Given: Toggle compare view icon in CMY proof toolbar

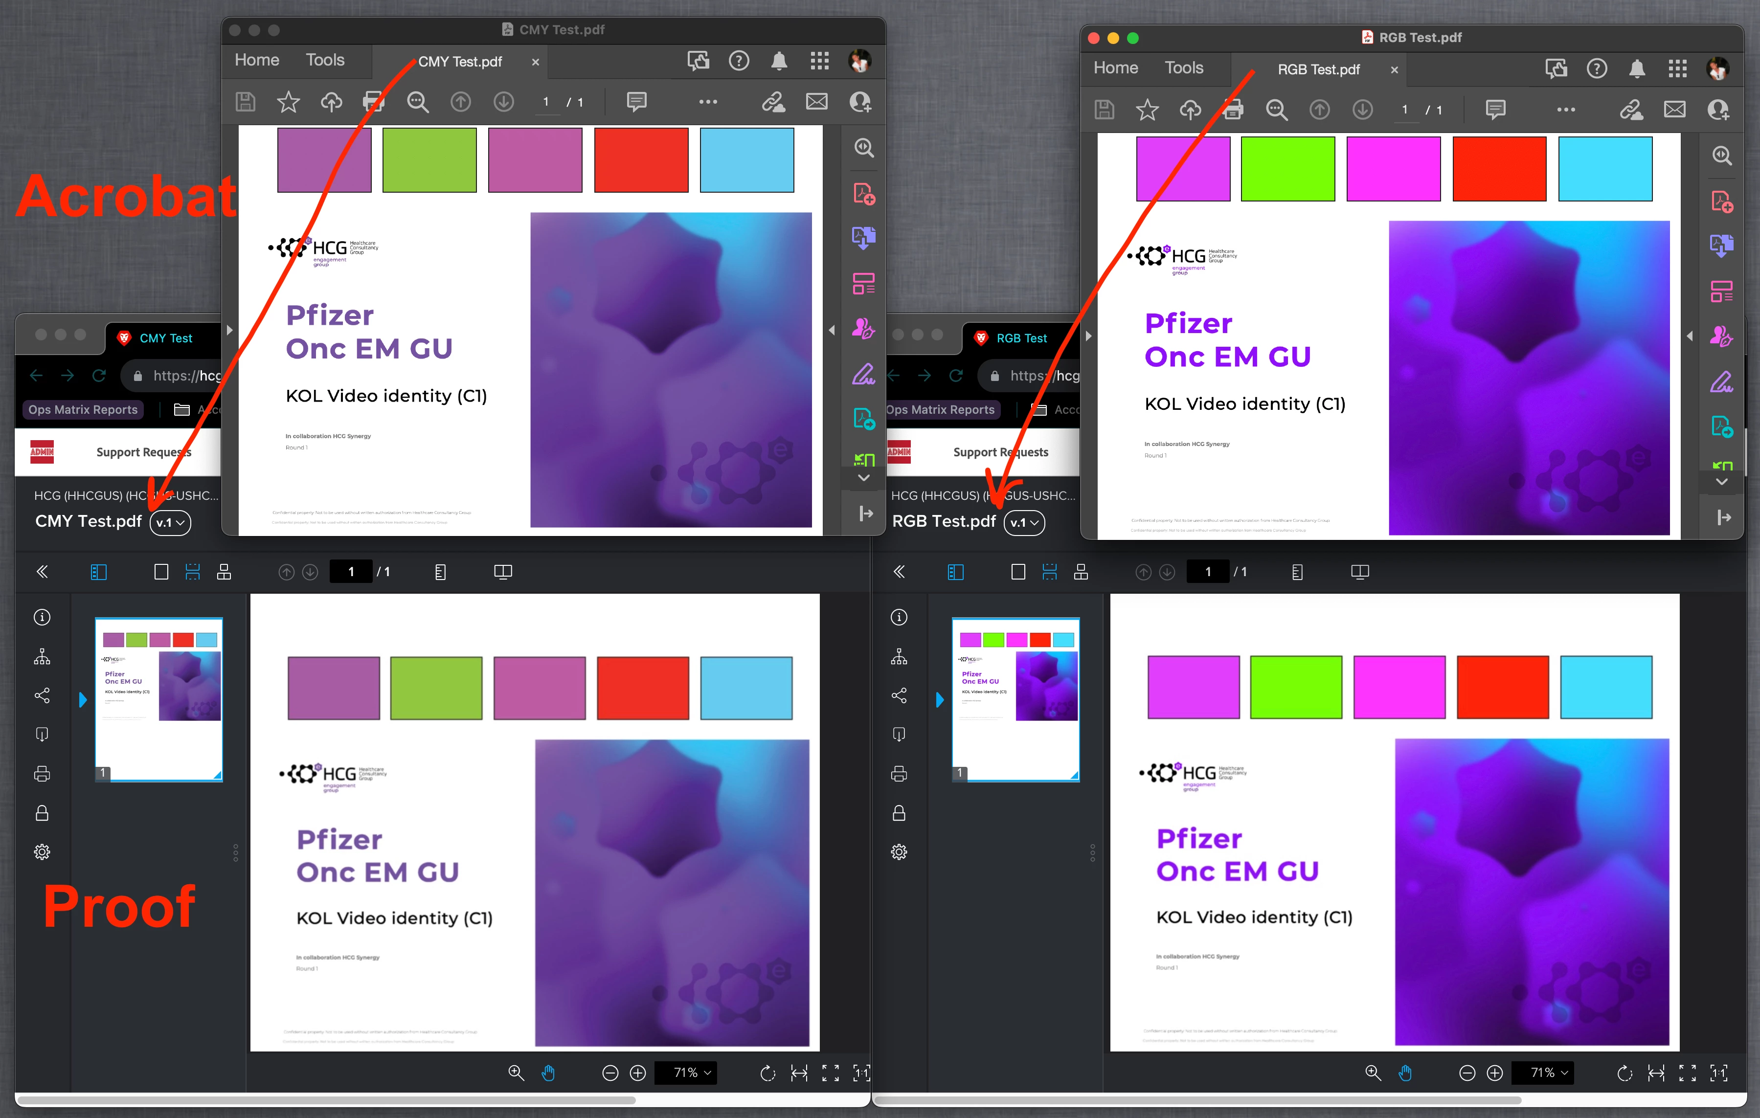Looking at the screenshot, I should [503, 572].
